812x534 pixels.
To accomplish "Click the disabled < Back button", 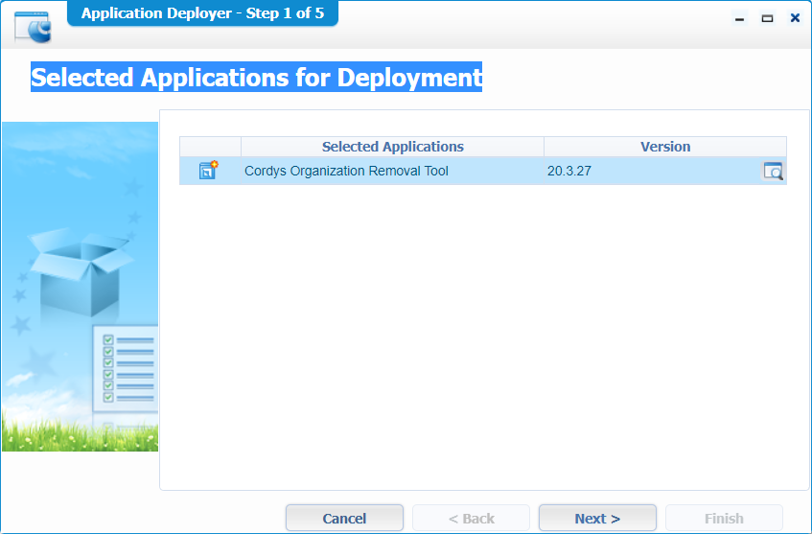I will click(x=471, y=518).
